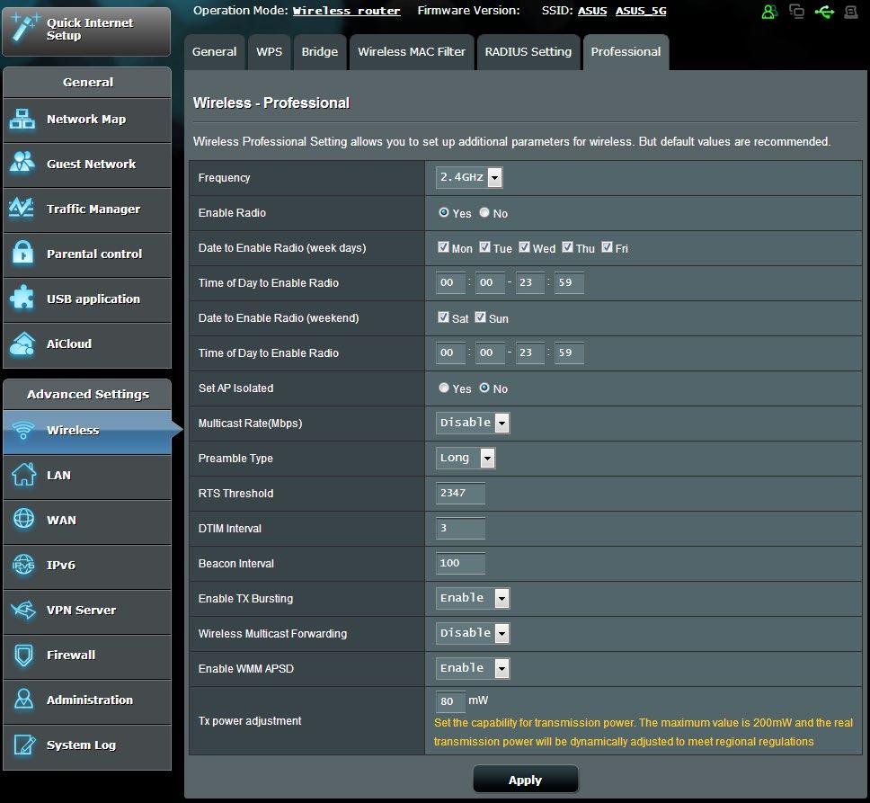Screen dimensions: 870x803
Task: Click the Tx power adjustment mW field
Action: (450, 701)
